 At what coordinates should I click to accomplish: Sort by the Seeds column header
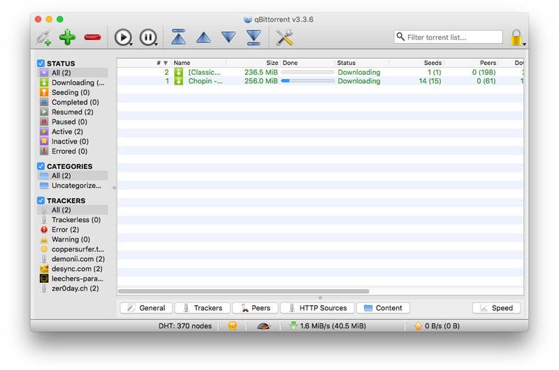point(416,63)
